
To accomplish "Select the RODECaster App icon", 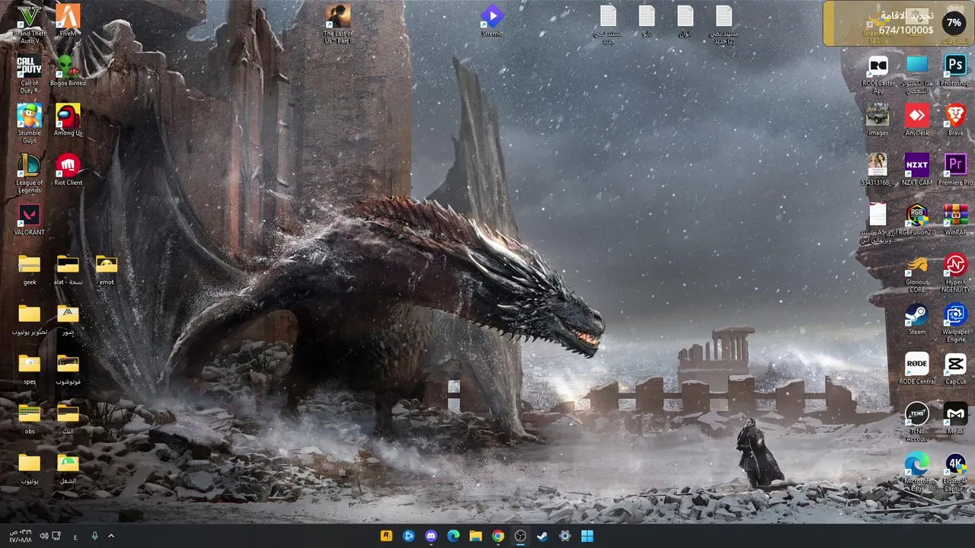I will pyautogui.click(x=878, y=74).
